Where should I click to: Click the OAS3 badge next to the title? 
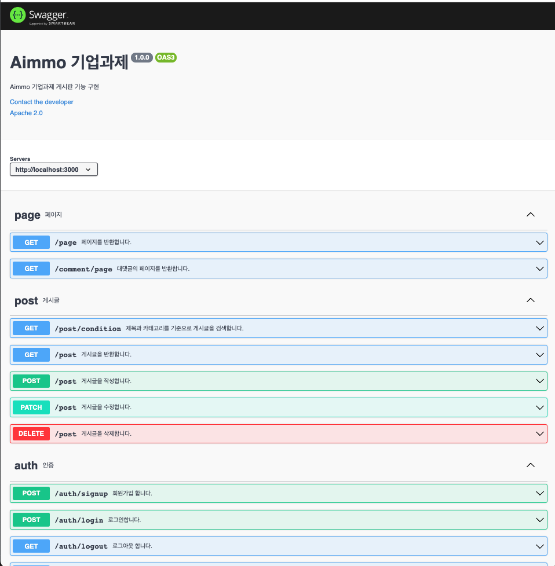pos(166,57)
